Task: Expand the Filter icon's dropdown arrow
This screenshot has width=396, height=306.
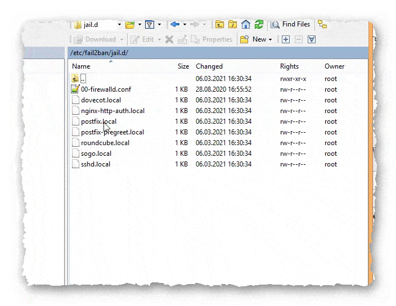Action: click(x=159, y=25)
